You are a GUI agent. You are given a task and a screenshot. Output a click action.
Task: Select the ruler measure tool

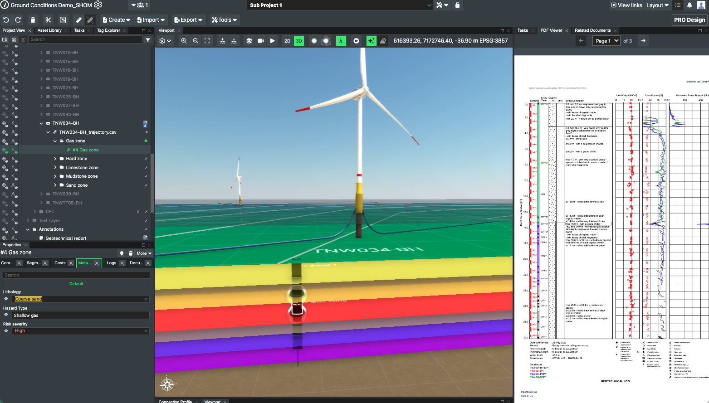click(78, 20)
